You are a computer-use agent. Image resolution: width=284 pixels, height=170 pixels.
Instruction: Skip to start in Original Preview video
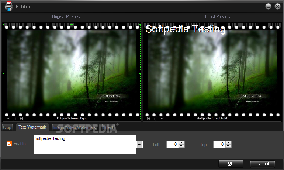click(8, 119)
